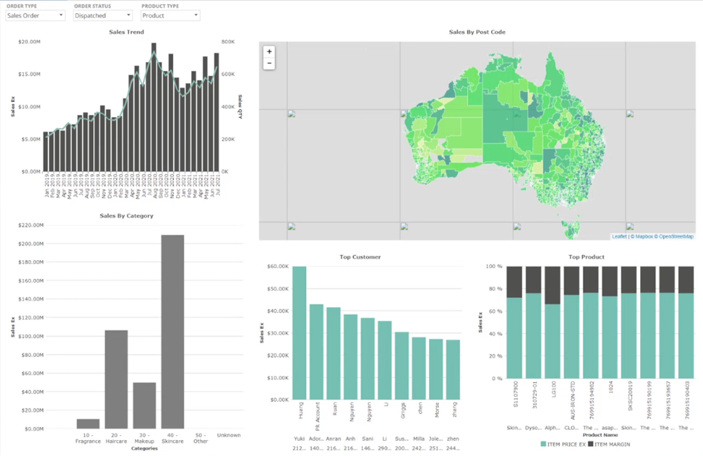Click the Makeup bar in Sales By Category
Image resolution: width=703 pixels, height=456 pixels.
point(144,405)
